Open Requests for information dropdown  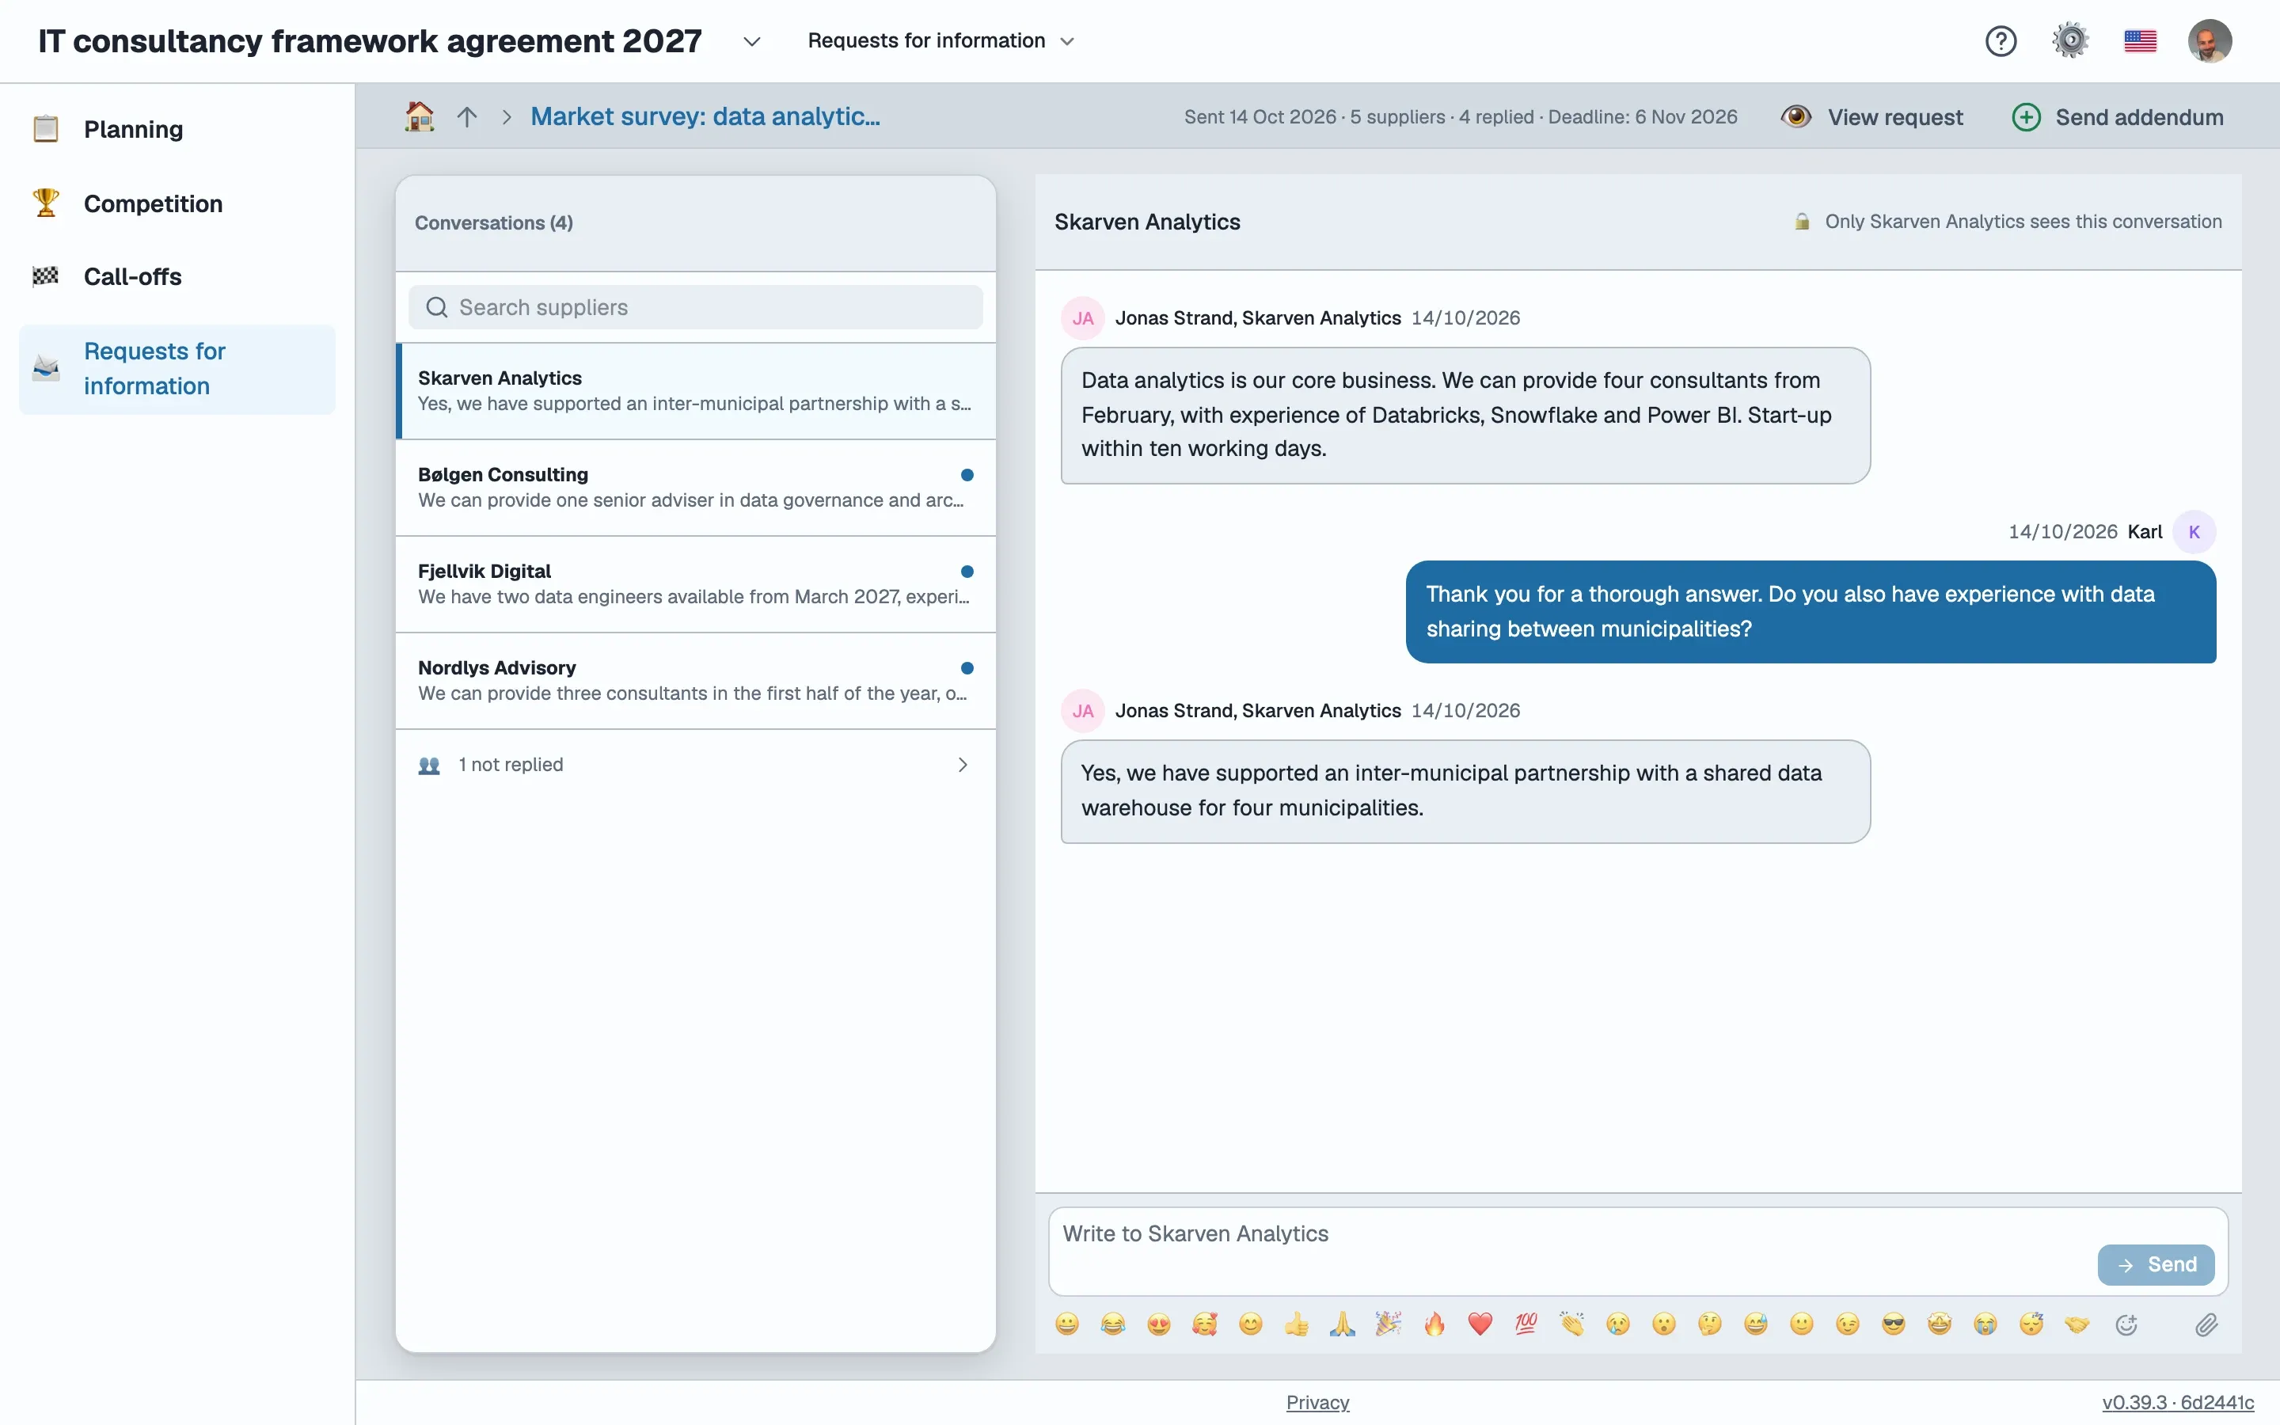pyautogui.click(x=940, y=40)
